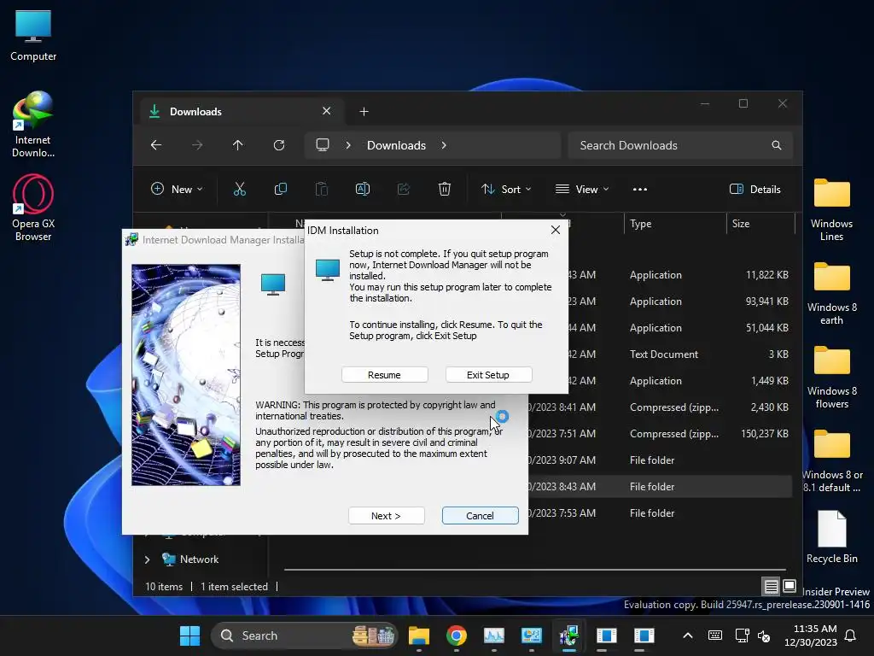Click touch keyboard tray icon

click(715, 635)
